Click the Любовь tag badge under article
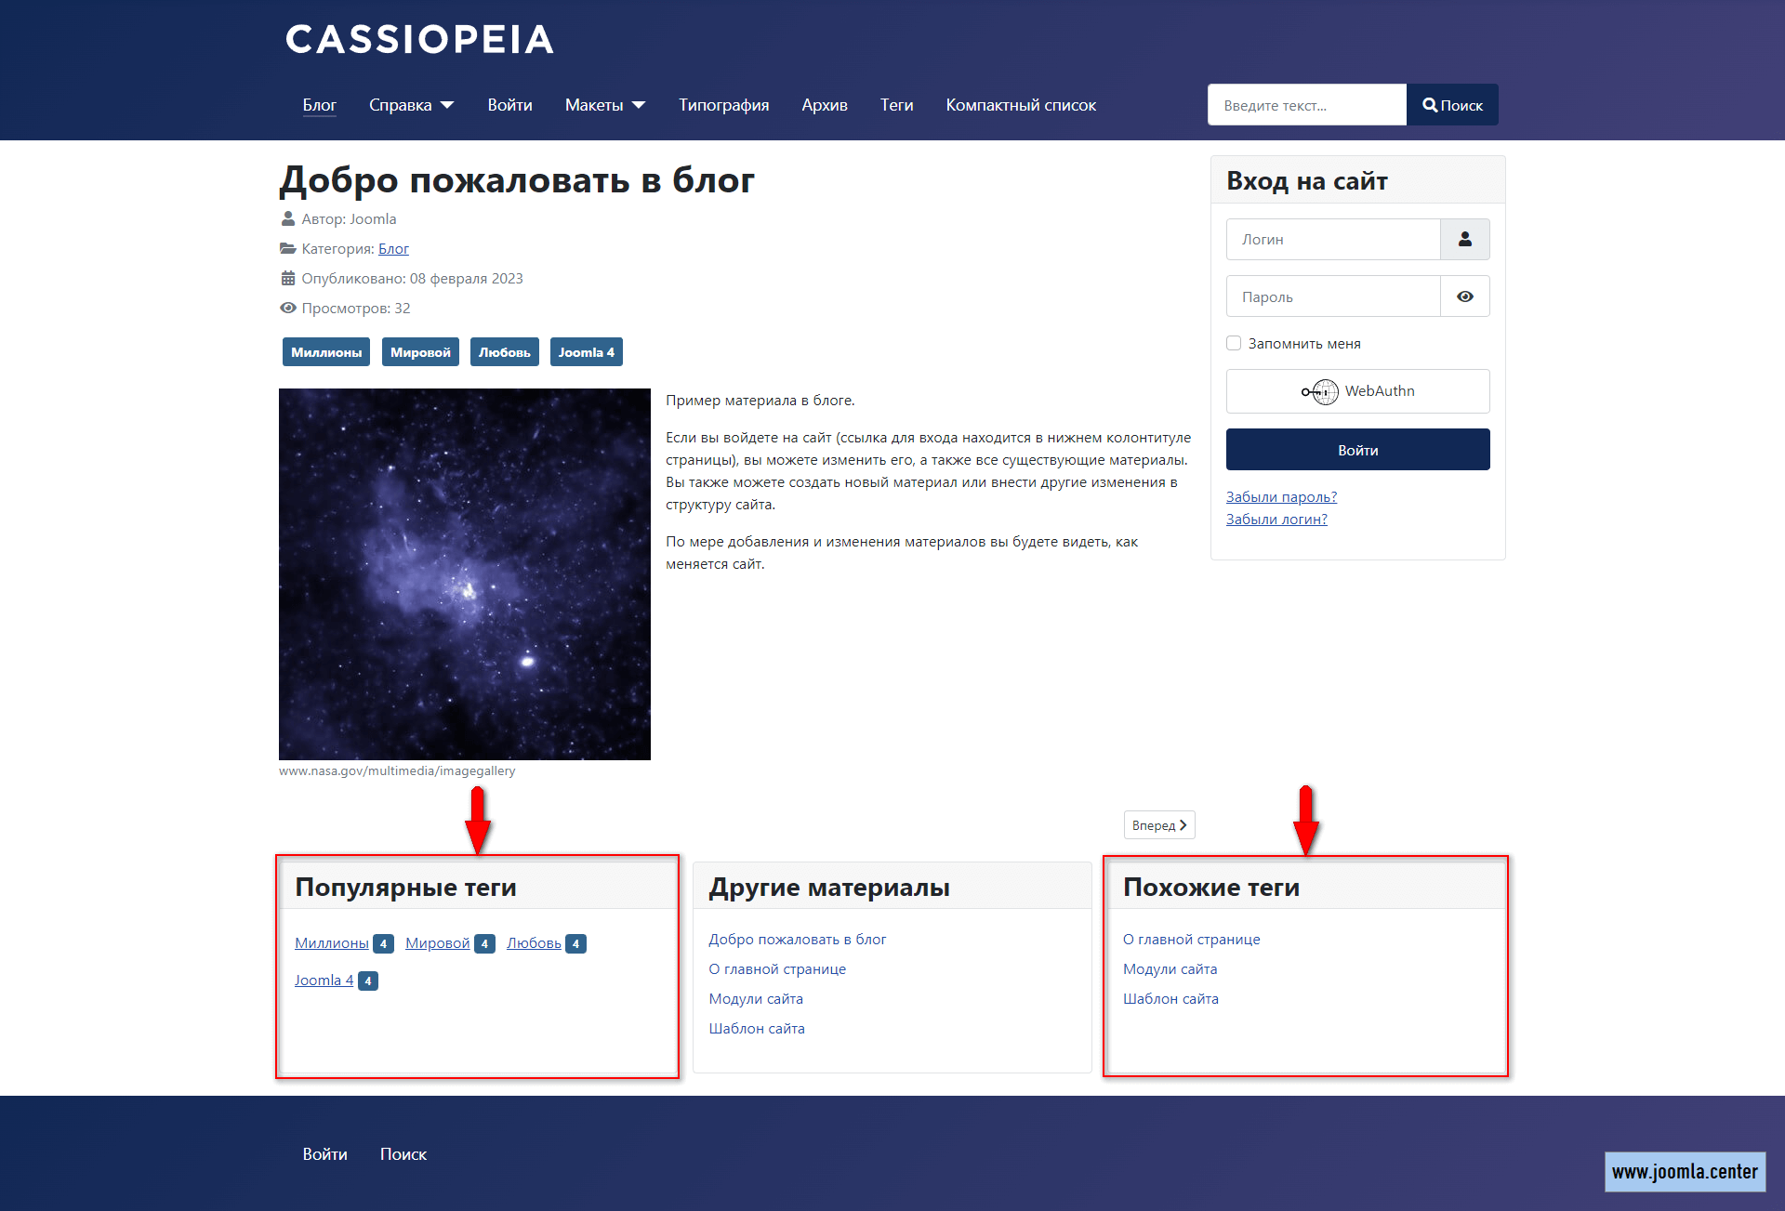Screen dimensions: 1785x1211 (x=504, y=352)
